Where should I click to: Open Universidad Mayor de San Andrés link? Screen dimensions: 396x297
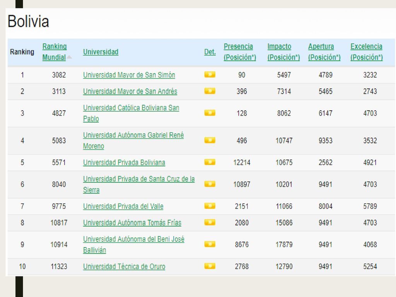point(130,91)
